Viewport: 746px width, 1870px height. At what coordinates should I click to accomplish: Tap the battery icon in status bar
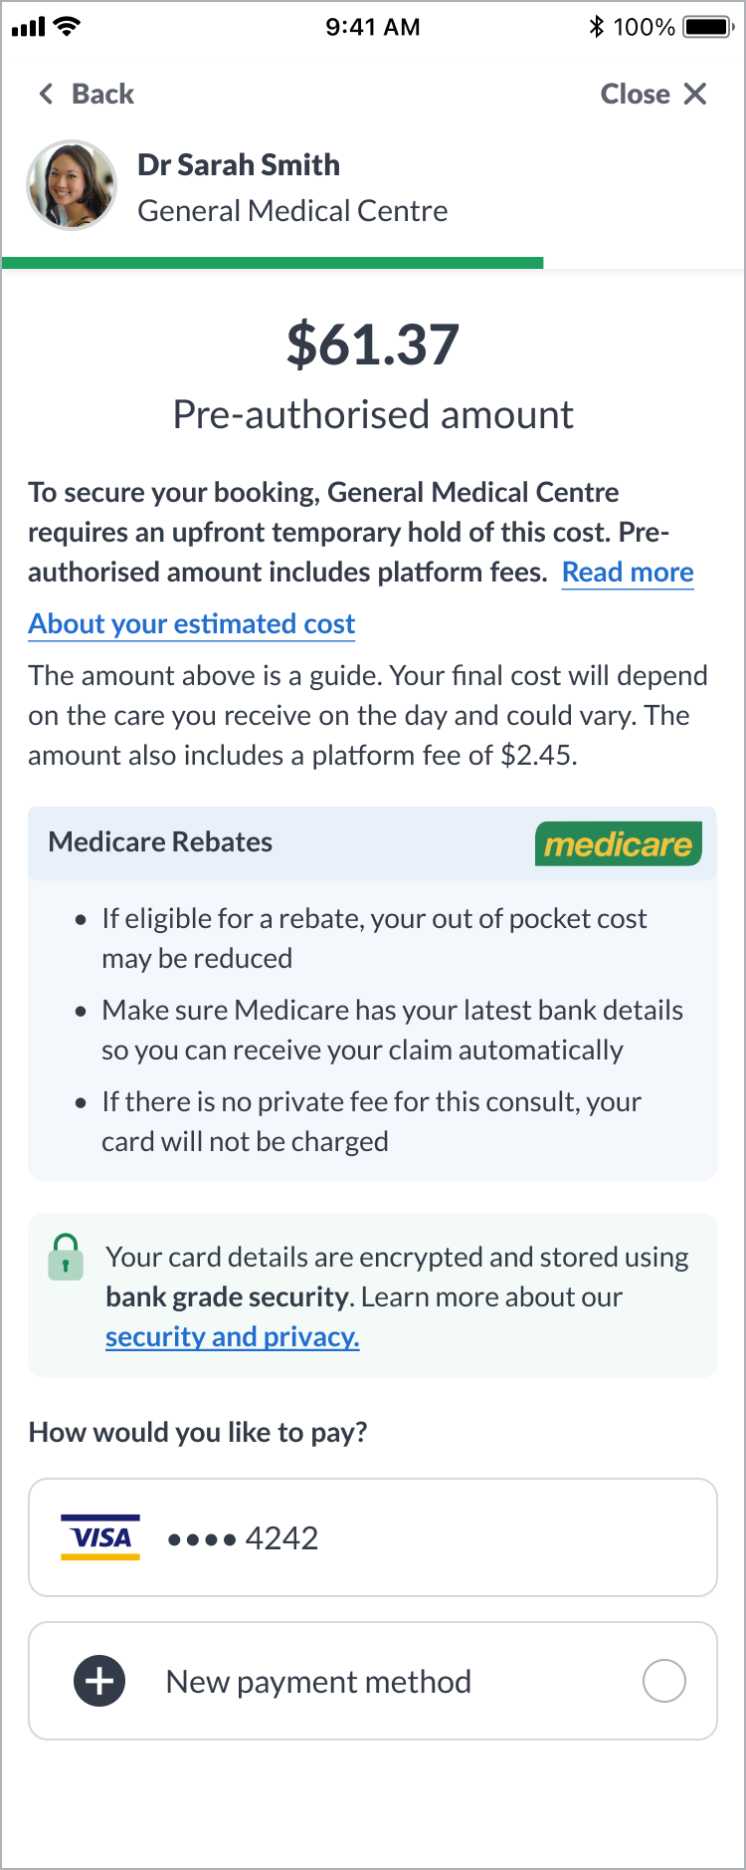[x=709, y=27]
